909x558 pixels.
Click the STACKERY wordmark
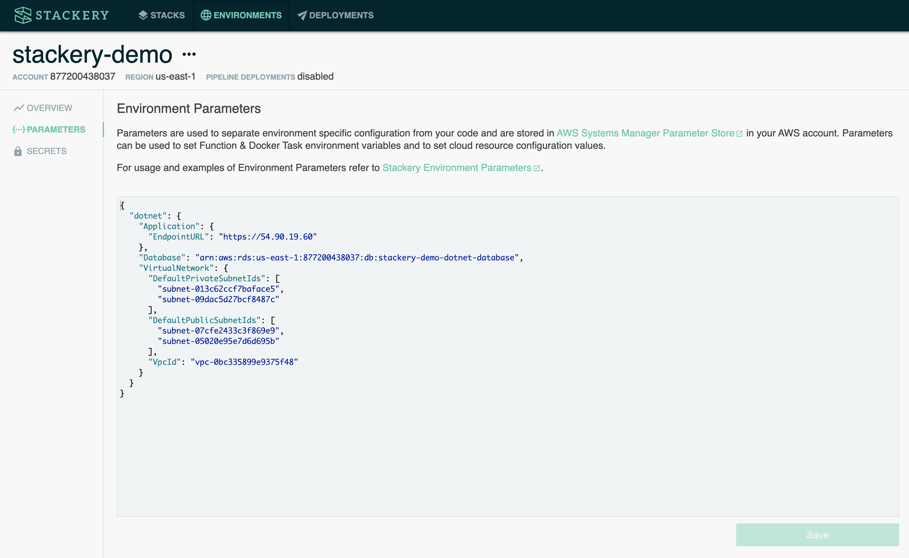73,15
